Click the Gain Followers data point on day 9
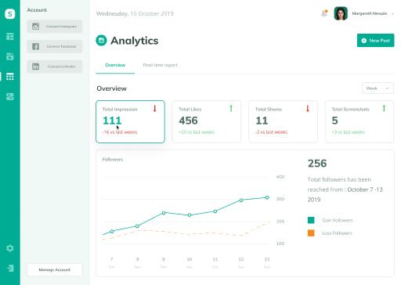 (164, 213)
